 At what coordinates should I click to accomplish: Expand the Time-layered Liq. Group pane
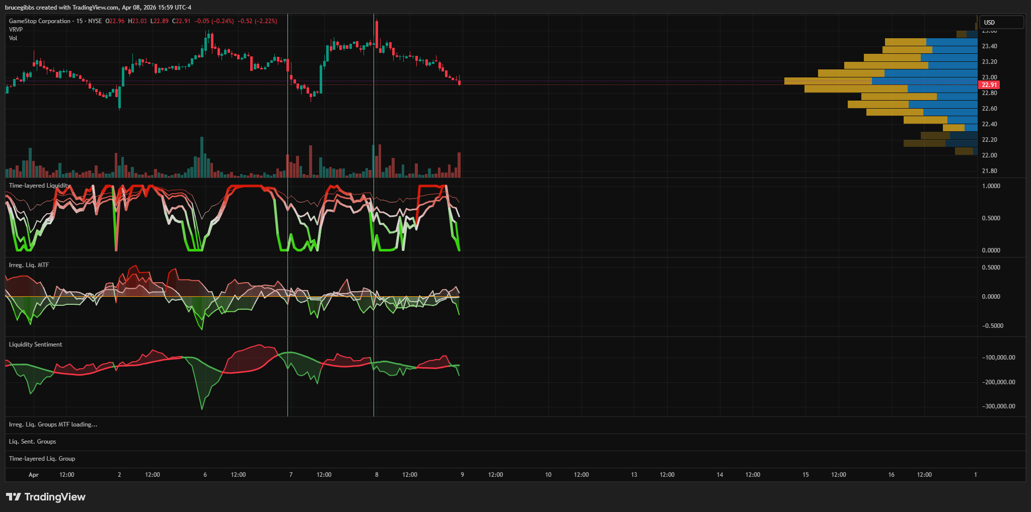[x=42, y=459]
